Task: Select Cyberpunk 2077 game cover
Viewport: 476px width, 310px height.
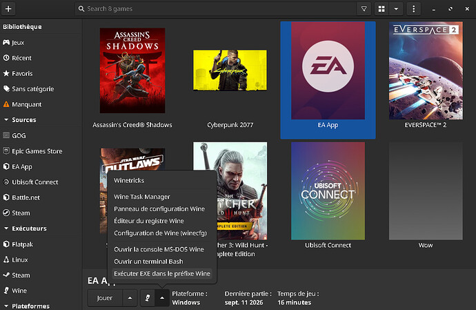Action: pos(230,70)
